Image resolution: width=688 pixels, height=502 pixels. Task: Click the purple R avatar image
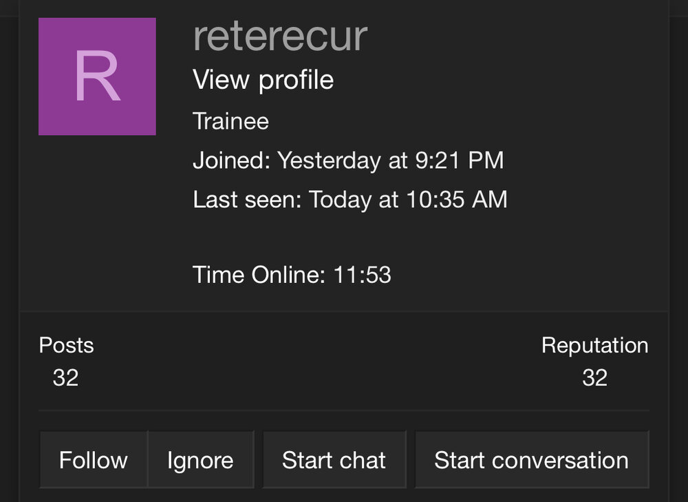pyautogui.click(x=97, y=76)
